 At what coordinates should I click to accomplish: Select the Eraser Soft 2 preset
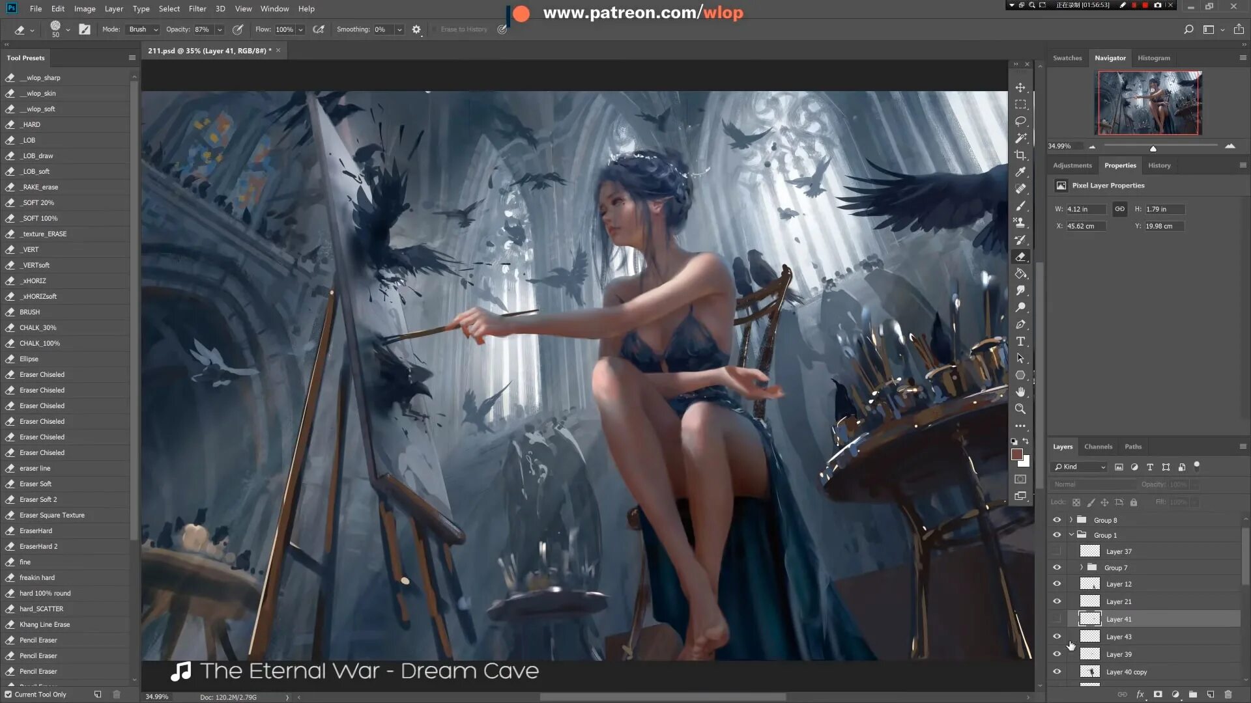coord(38,499)
